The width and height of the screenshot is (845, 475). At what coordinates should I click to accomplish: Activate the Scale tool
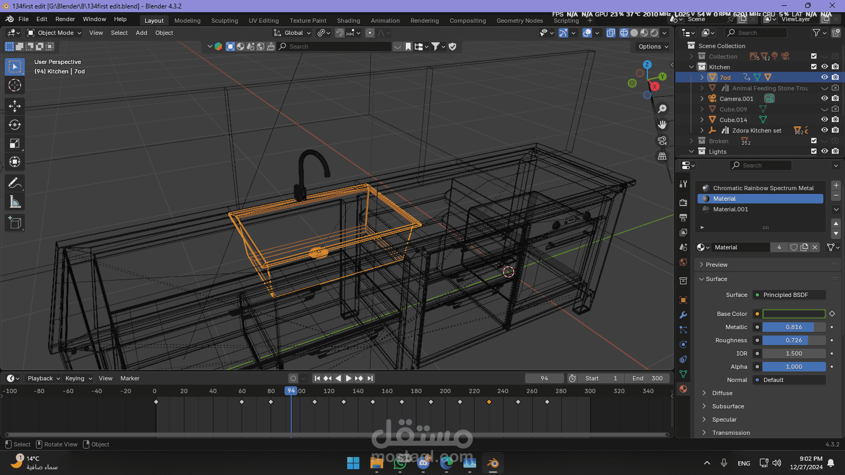click(15, 143)
